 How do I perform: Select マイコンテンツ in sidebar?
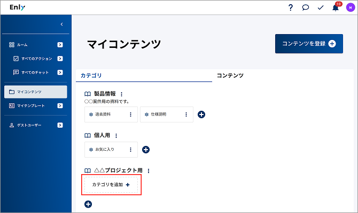pyautogui.click(x=36, y=92)
